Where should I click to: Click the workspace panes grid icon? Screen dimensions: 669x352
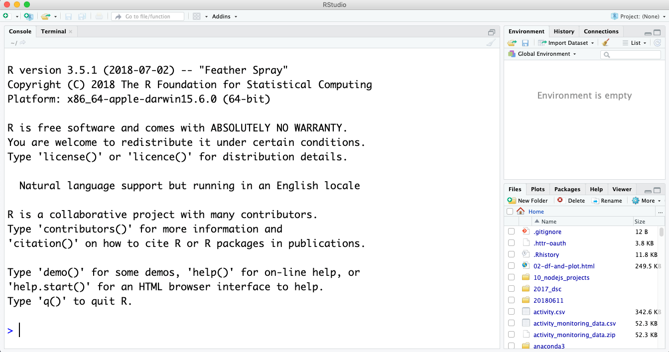pos(197,16)
